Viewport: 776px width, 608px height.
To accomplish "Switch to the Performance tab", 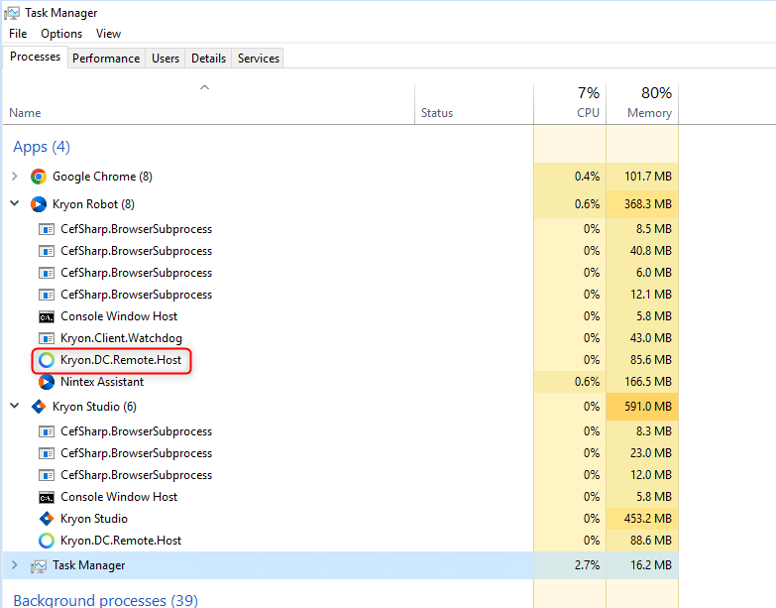I will pyautogui.click(x=106, y=59).
